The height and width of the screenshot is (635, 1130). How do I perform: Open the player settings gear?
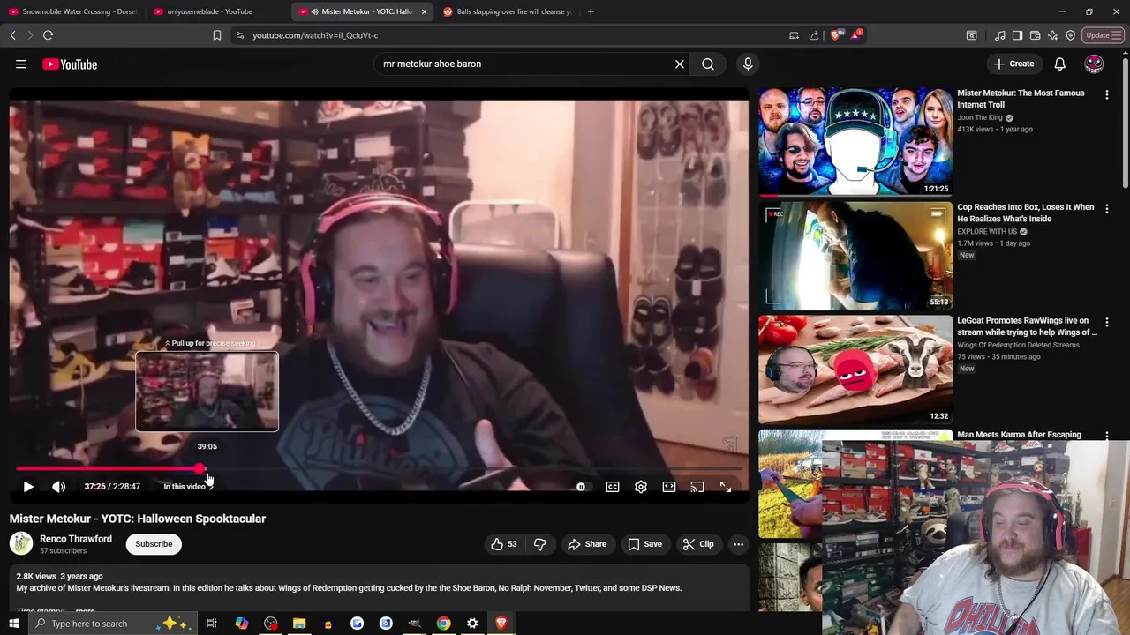[x=641, y=487]
